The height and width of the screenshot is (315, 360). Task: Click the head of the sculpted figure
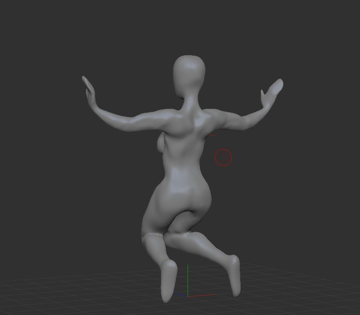click(x=189, y=77)
